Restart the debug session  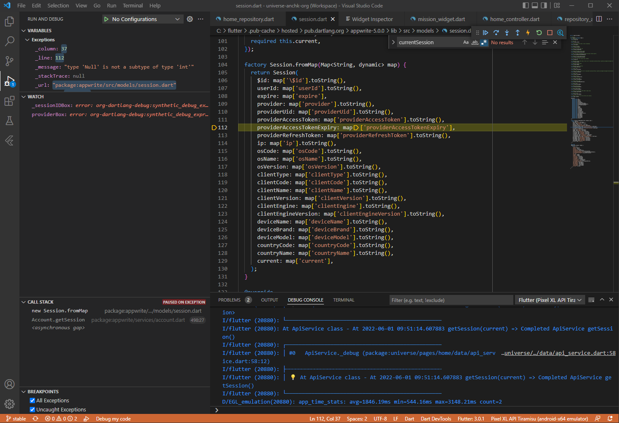click(539, 33)
